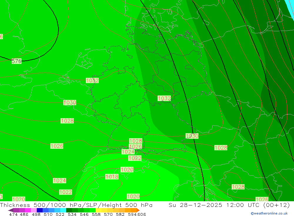Pick the cyan legend swatch above 522
The height and width of the screenshot is (216, 294).
[x=63, y=210]
